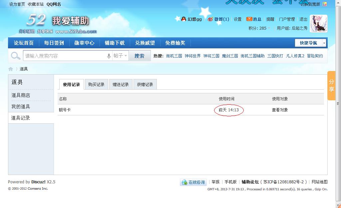Click the envelope message icon
This screenshot has width=341, height=208.
point(249,19)
